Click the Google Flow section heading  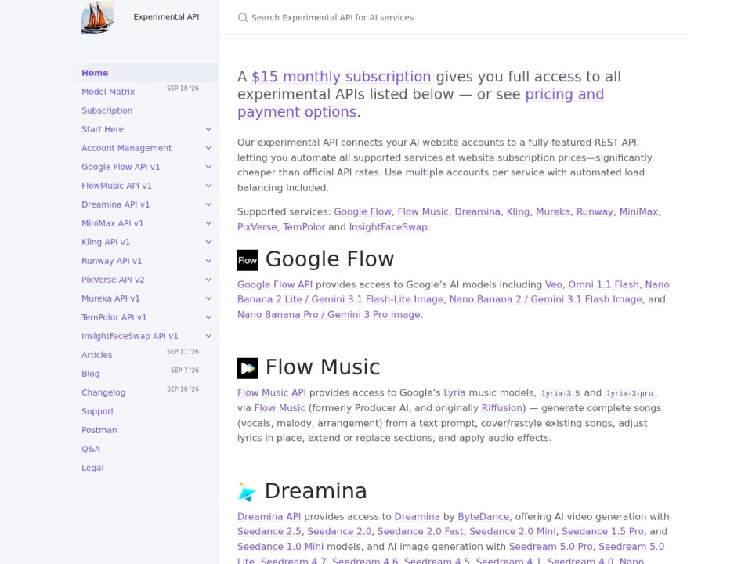330,259
